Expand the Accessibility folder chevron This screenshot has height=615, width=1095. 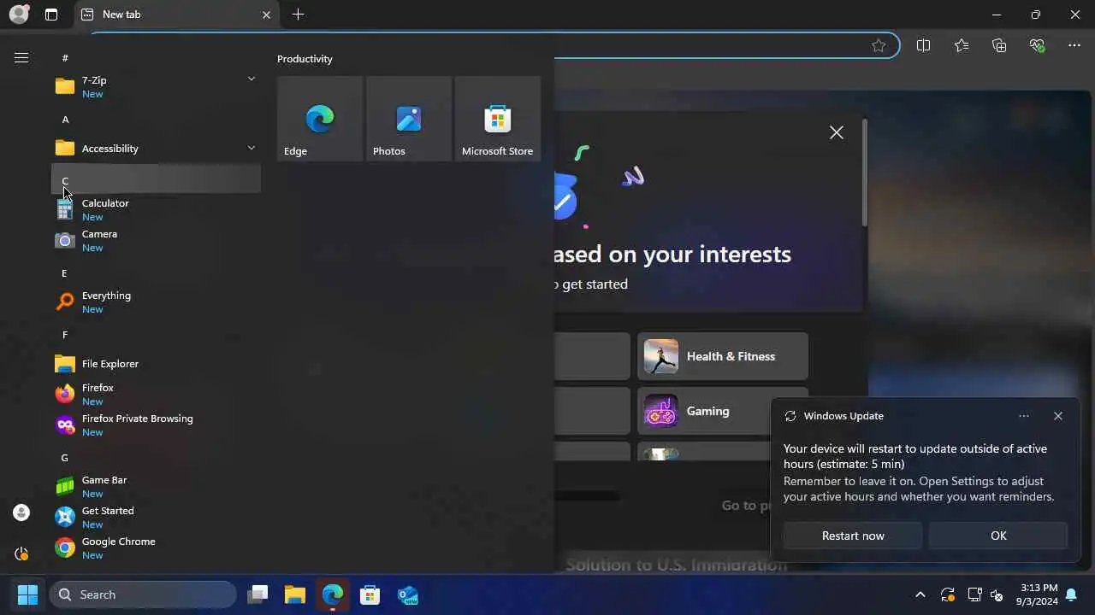click(252, 148)
